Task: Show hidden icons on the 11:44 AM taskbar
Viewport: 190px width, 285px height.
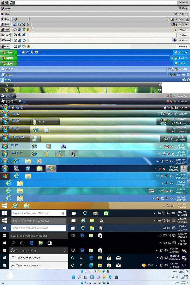Action: (158, 161)
